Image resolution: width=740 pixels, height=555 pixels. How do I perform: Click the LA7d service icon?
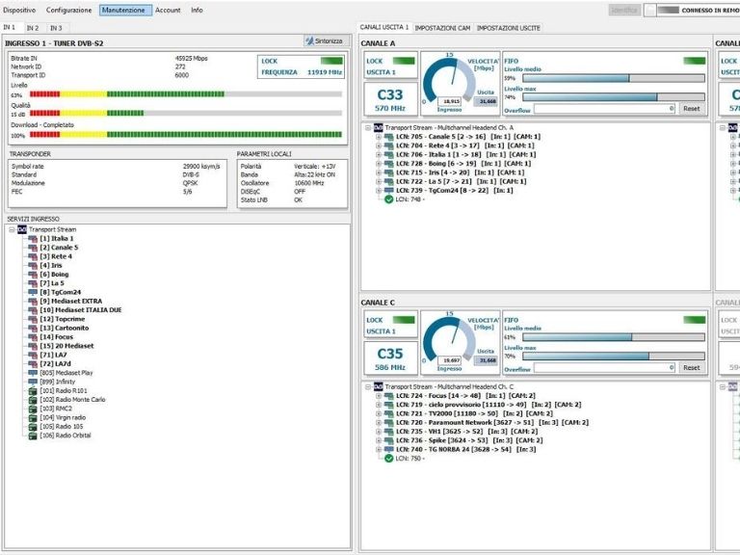(33, 364)
